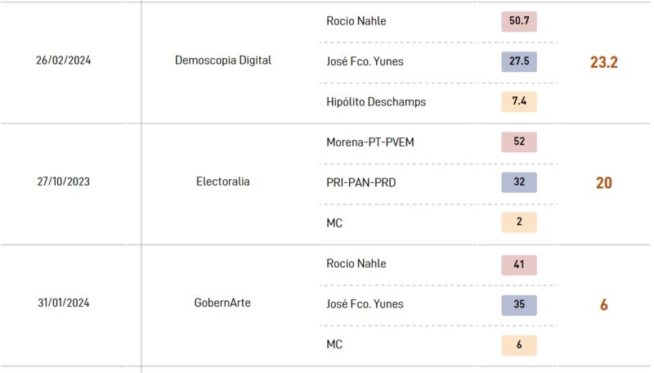Click the date 27/10/2023
Viewport: 654px width, 373px height.
click(x=64, y=182)
